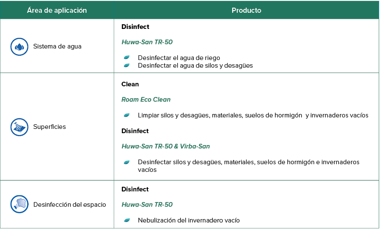This screenshot has width=380, height=231.
Task: Select the Desinfección del espacio label
Action: coord(69,205)
